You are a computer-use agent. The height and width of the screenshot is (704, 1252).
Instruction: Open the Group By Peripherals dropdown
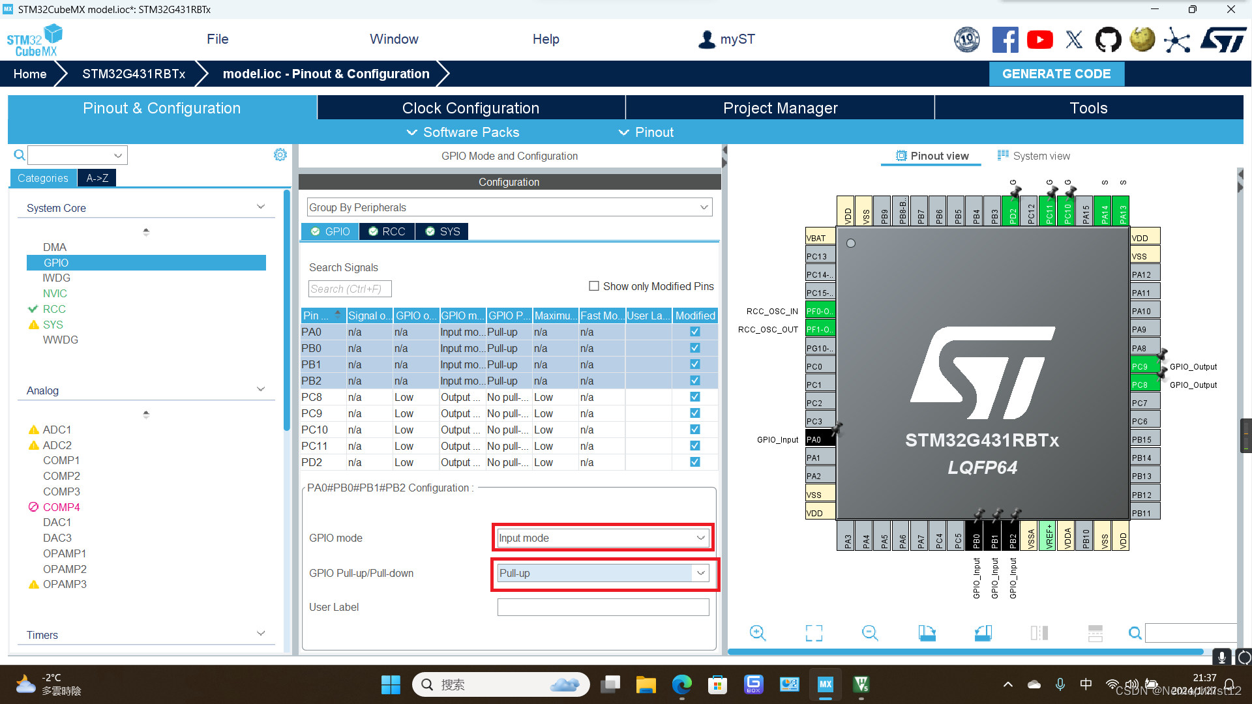click(509, 207)
